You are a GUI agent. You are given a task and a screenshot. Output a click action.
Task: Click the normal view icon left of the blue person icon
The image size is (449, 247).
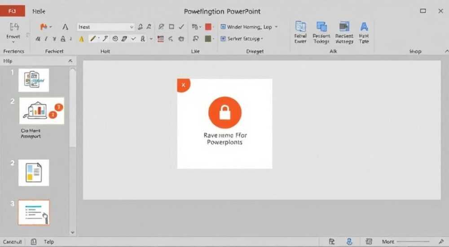[x=332, y=242]
